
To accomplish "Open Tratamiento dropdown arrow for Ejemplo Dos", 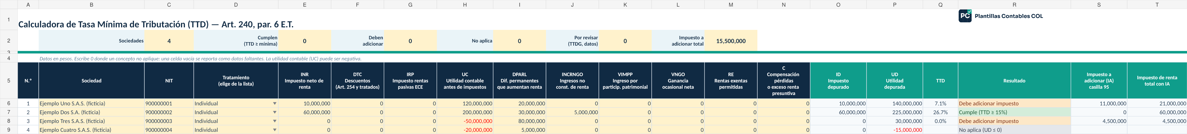I will [x=275, y=112].
